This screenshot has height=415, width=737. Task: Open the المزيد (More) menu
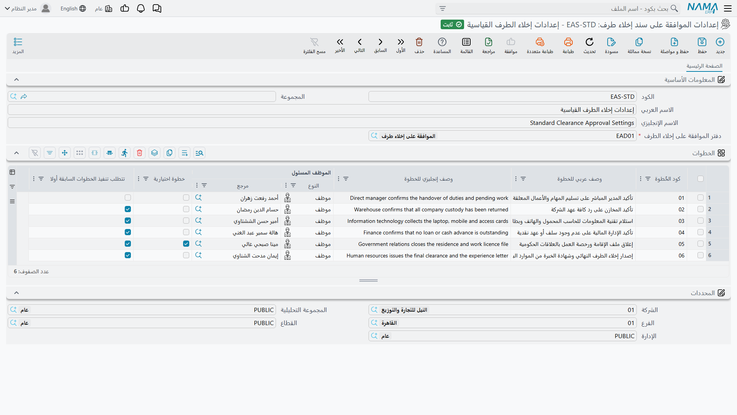click(18, 45)
